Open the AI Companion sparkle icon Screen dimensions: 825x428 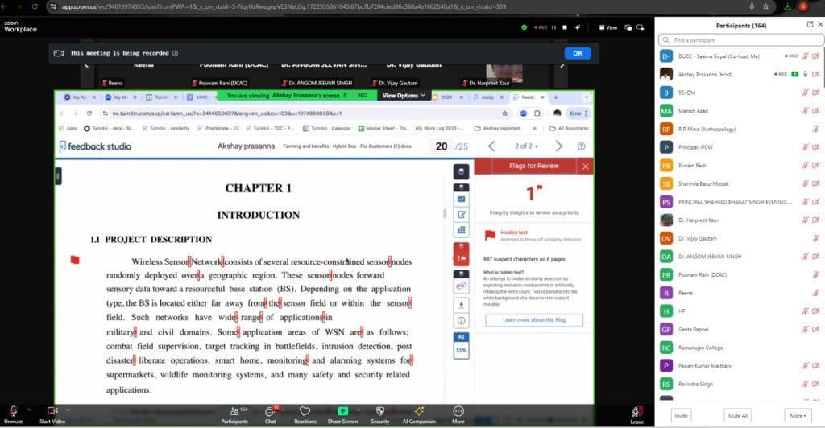pos(419,411)
